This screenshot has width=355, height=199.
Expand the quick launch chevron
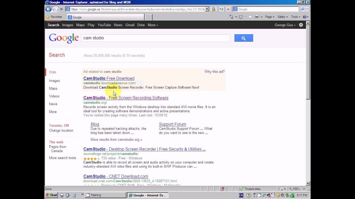pyautogui.click(x=82, y=195)
